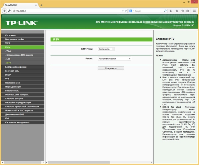Click the key icon beside address bar
This screenshot has height=165, width=199.
tap(9, 11)
